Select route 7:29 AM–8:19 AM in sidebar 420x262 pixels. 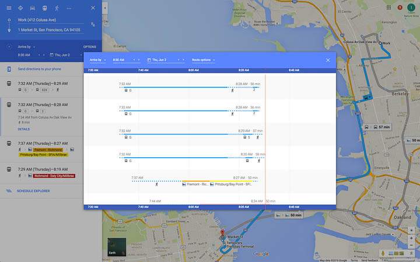41,172
